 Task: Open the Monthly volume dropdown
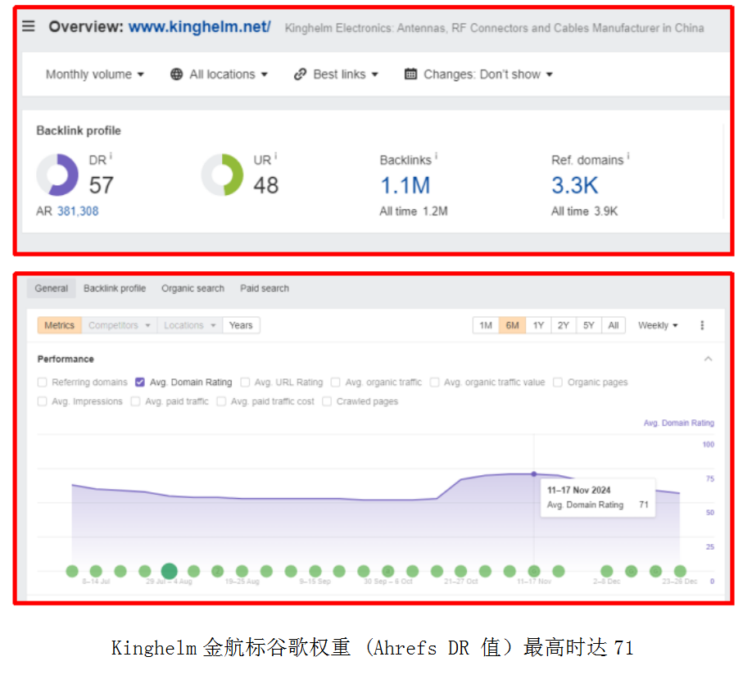point(94,75)
